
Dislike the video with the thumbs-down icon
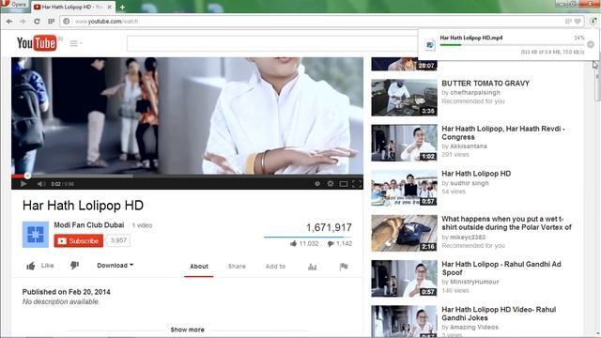click(x=75, y=265)
